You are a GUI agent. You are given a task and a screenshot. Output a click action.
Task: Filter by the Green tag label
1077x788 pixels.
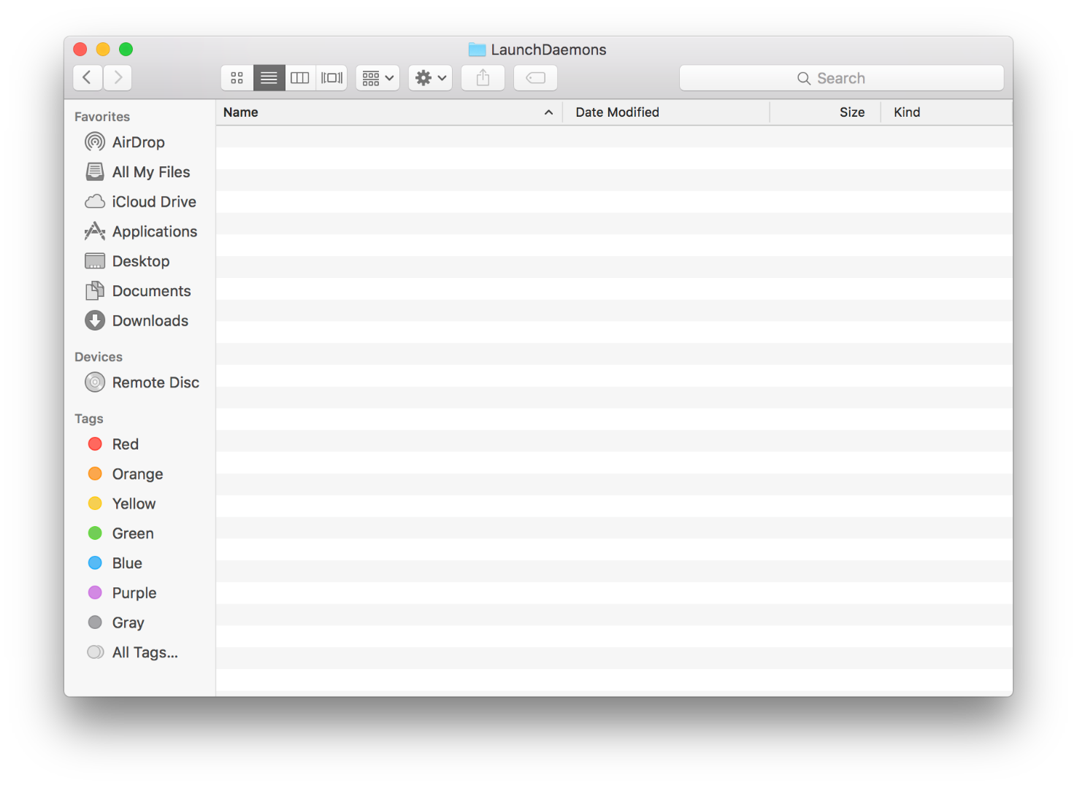133,533
